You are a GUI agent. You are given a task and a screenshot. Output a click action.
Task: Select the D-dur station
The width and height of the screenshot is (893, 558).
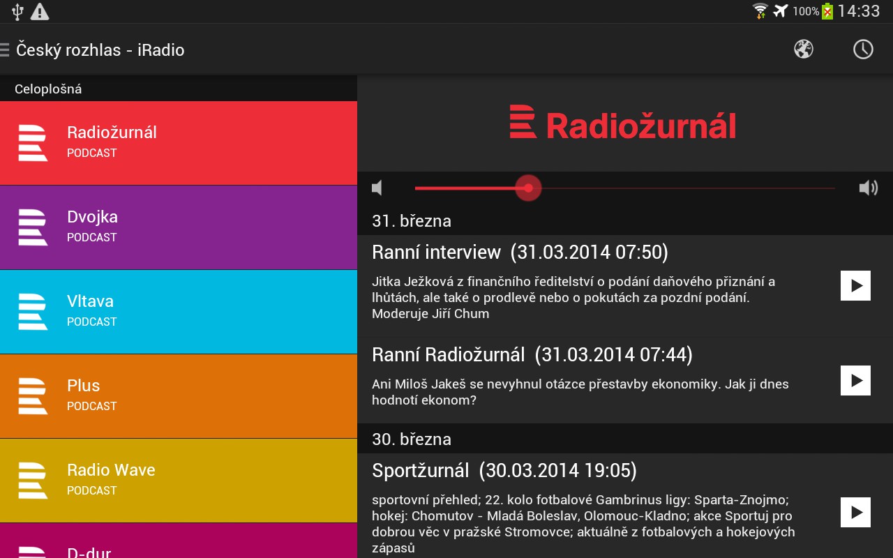[179, 541]
